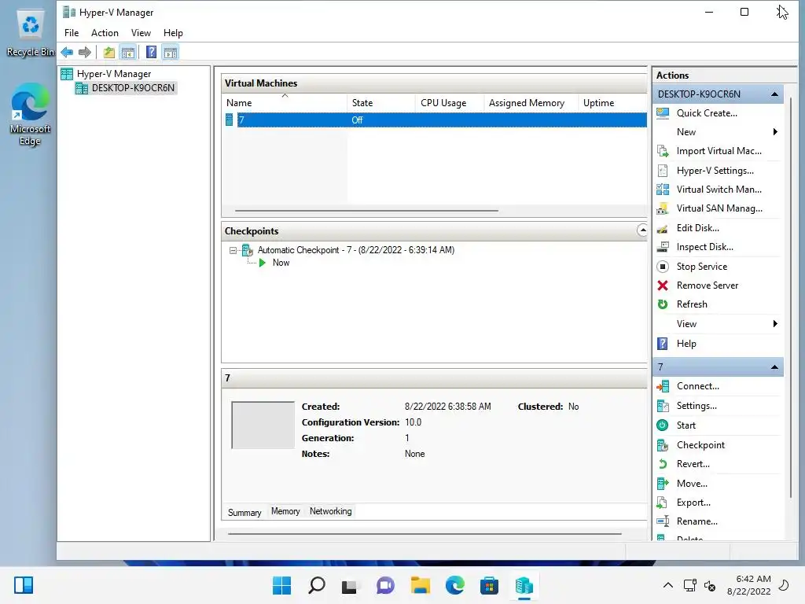Click the Virtual Switch Manager icon
Image resolution: width=805 pixels, height=604 pixels.
pyautogui.click(x=663, y=190)
